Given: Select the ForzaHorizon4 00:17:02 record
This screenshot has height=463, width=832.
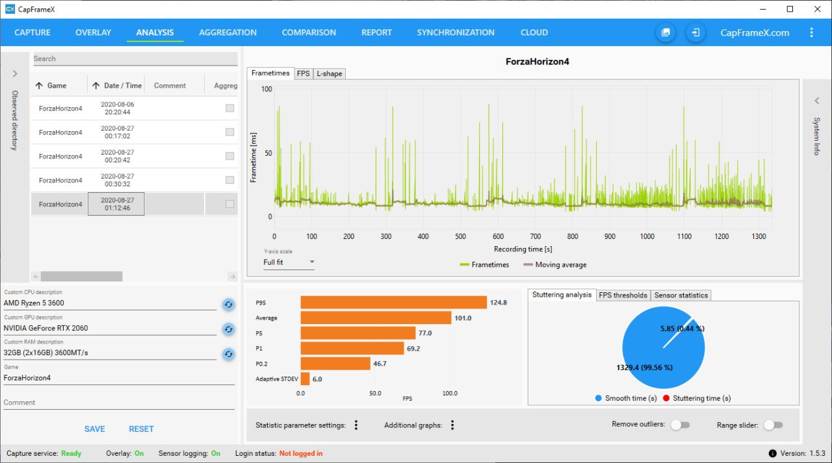Looking at the screenshot, I should click(134, 132).
